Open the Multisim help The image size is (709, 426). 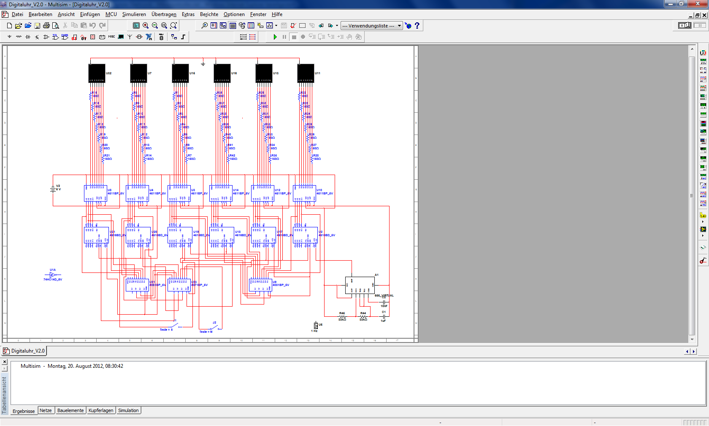click(x=417, y=26)
